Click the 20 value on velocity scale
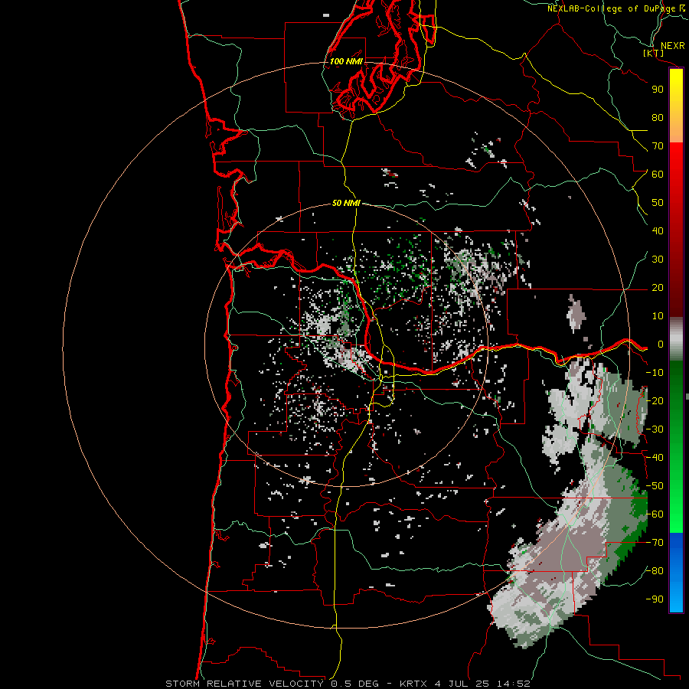The height and width of the screenshot is (689, 689). tap(658, 287)
